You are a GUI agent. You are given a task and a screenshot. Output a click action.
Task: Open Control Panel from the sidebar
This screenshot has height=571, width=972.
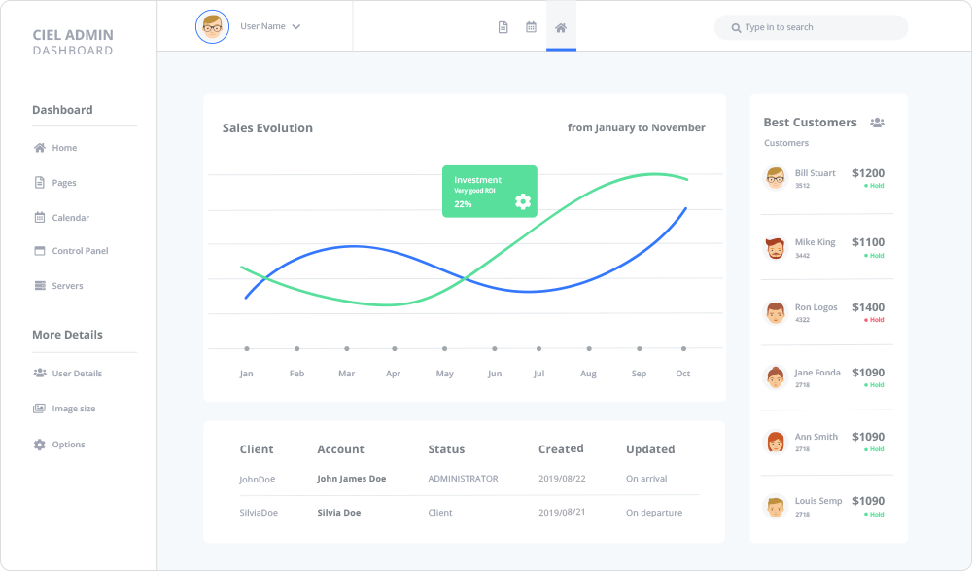80,251
